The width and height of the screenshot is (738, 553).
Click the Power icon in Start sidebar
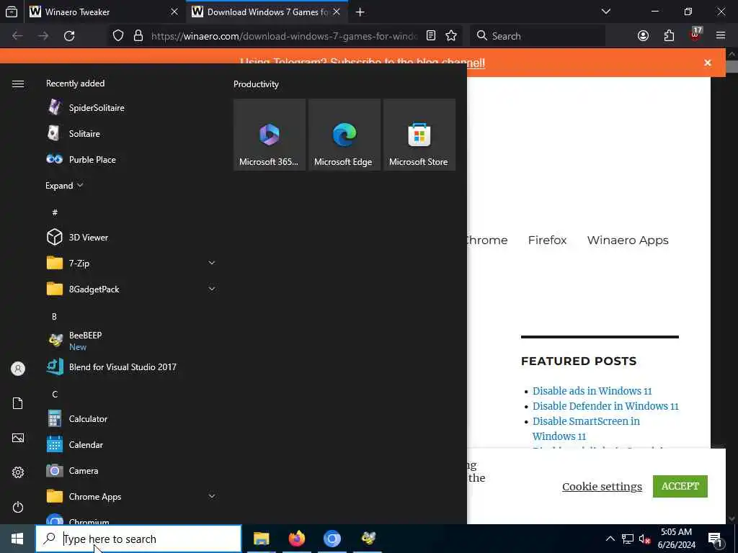[x=18, y=507]
